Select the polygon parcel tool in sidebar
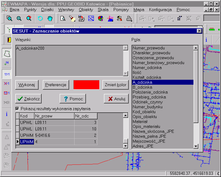The image size is (221, 177). pyautogui.click(x=7, y=54)
